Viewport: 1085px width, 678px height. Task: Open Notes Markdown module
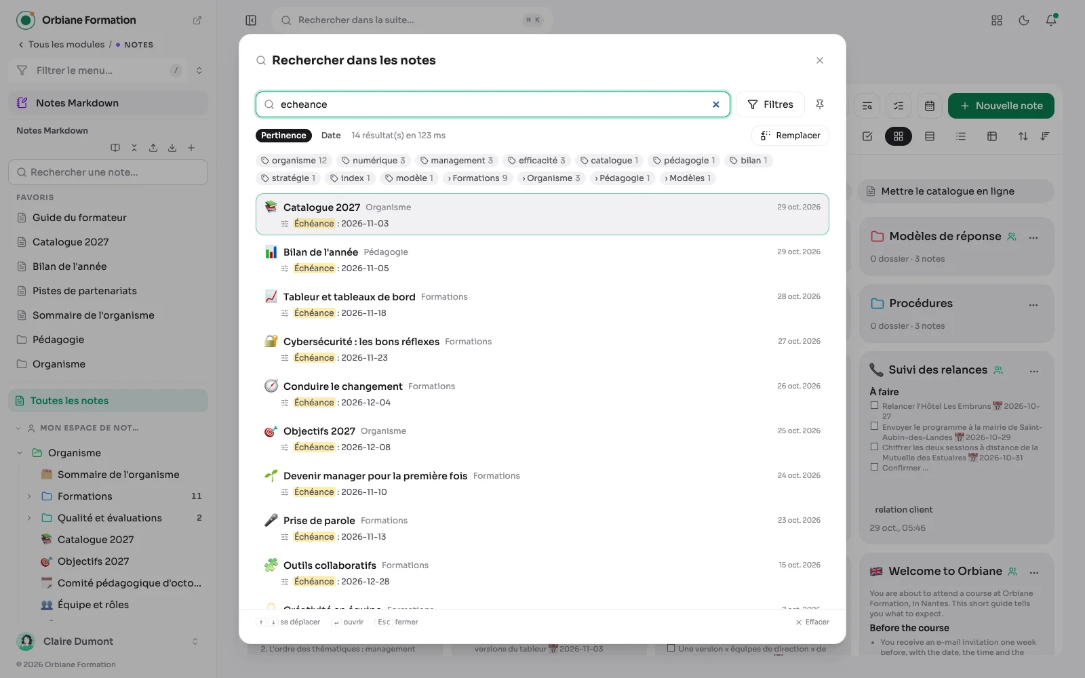(x=108, y=103)
